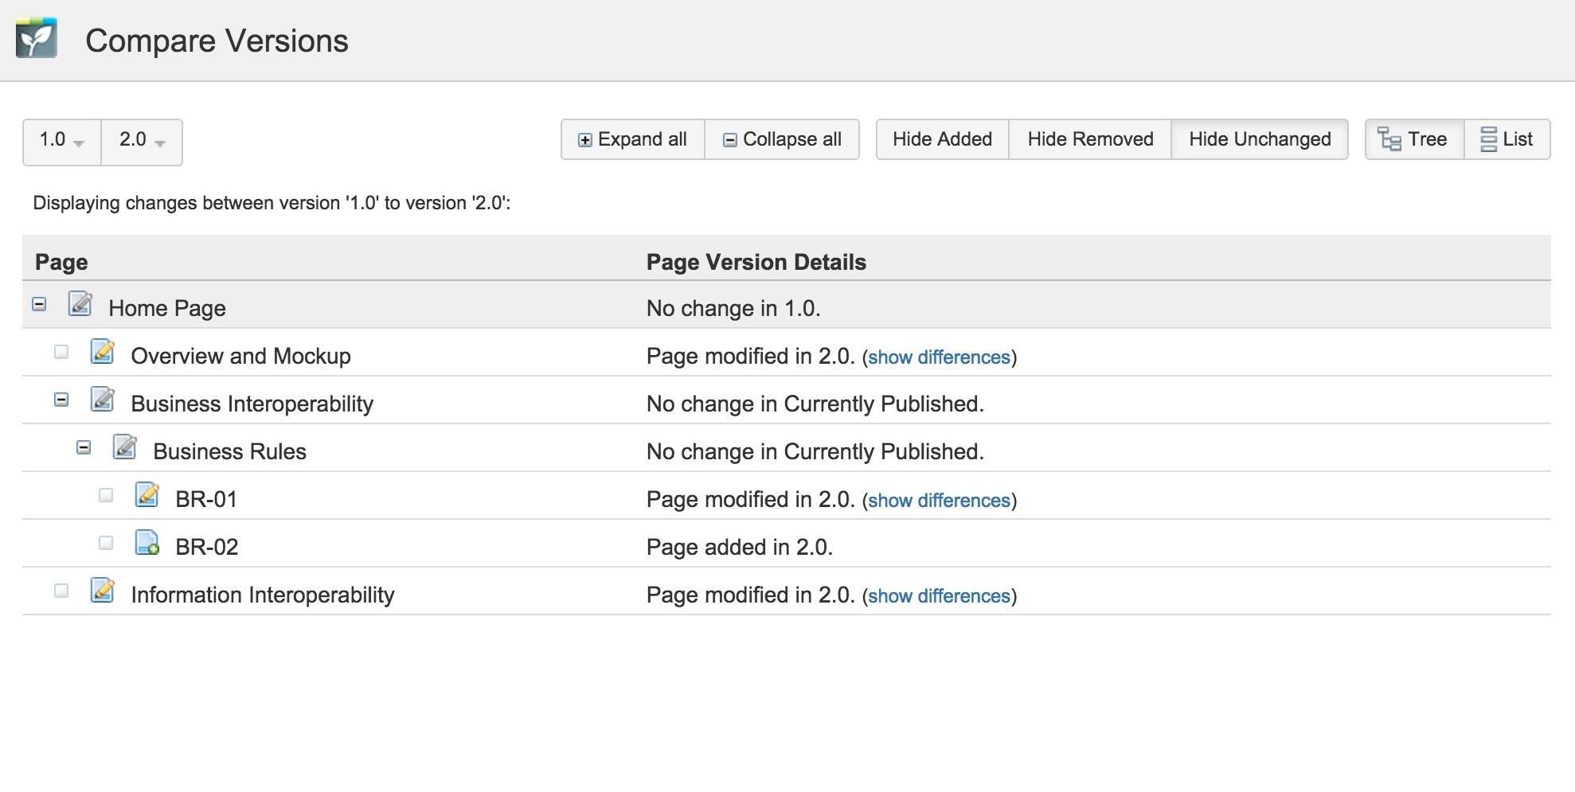Click the 'No change in 1.0.' text
Image resolution: width=1575 pixels, height=792 pixels.
click(x=733, y=308)
